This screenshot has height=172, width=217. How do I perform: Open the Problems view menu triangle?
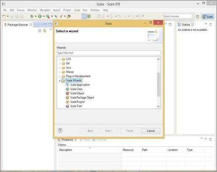(201, 139)
